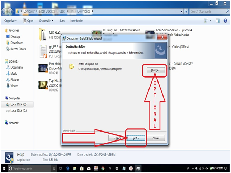Click the refresh icon beside address bar
The image size is (231, 173).
click(x=186, y=11)
